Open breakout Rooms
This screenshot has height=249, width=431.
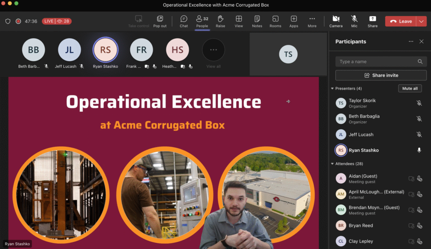click(x=275, y=22)
